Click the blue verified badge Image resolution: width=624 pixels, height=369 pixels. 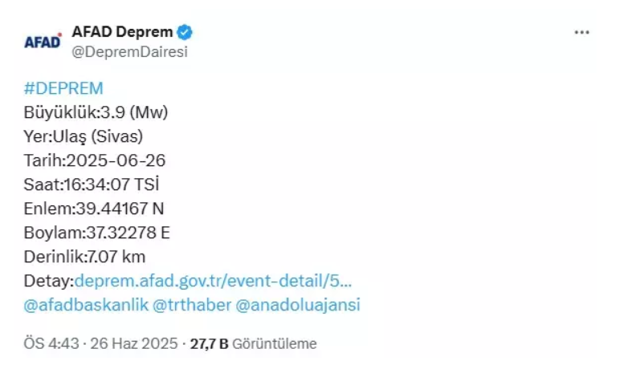pos(185,33)
